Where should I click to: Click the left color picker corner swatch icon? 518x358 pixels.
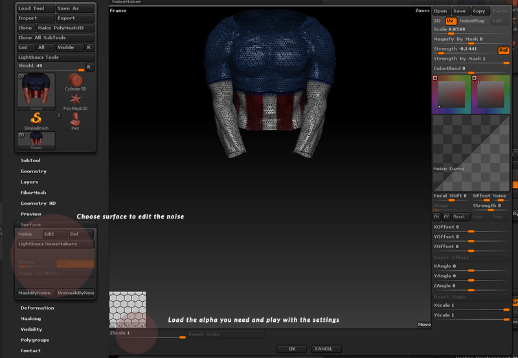tap(435, 78)
